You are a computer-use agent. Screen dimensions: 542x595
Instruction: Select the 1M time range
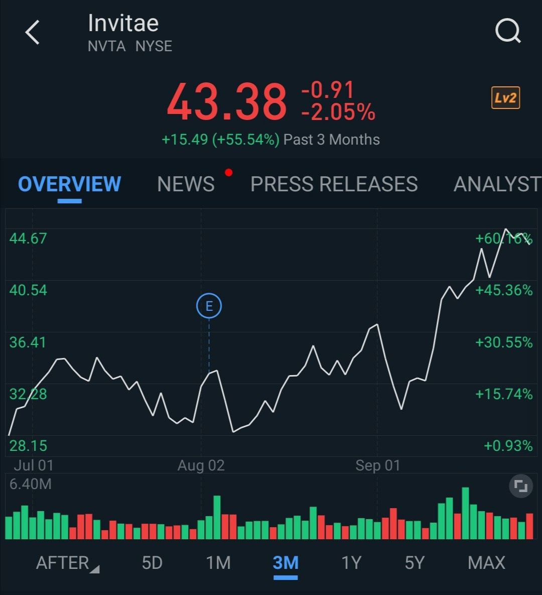point(218,563)
